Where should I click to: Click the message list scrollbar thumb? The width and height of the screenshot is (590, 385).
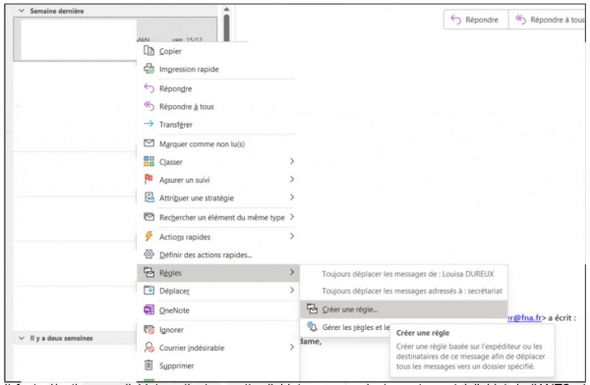point(226,28)
